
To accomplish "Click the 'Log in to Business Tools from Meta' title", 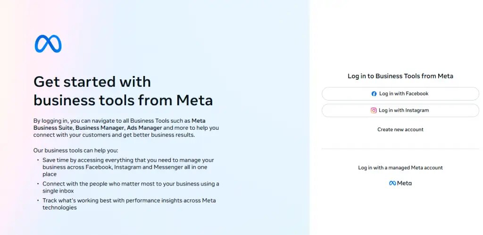I will [x=400, y=76].
